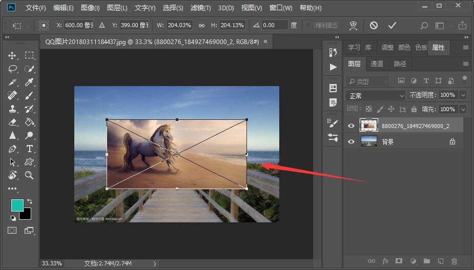Open the 不透明度 opacity dropdown arrow
474x270 pixels.
[x=463, y=95]
